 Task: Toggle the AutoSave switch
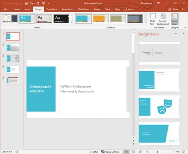click(x=18, y=3)
